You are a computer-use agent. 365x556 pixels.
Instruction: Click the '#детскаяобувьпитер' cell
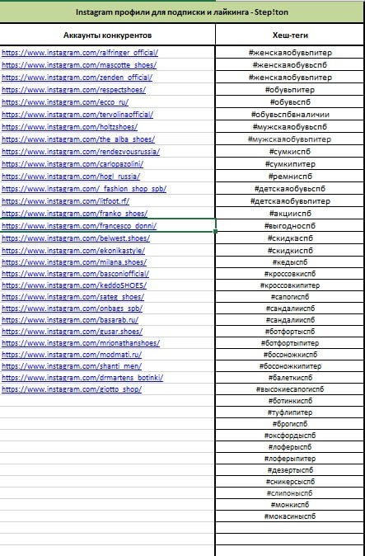[x=290, y=201]
